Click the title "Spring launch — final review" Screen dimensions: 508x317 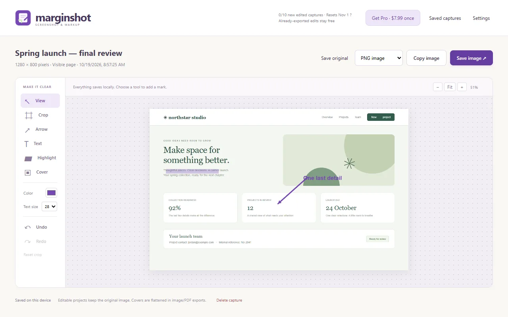pyautogui.click(x=69, y=53)
